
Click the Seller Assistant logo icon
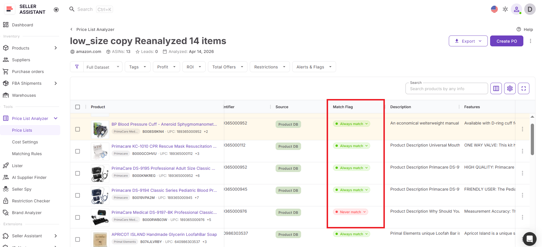[9, 9]
